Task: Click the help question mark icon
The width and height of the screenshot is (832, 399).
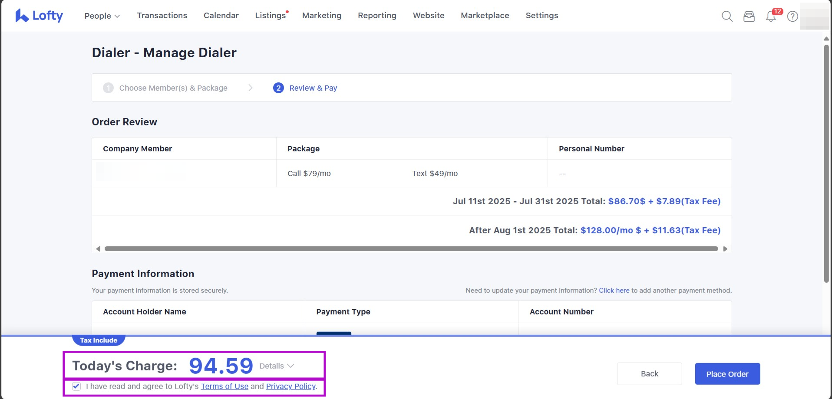Action: coord(792,16)
